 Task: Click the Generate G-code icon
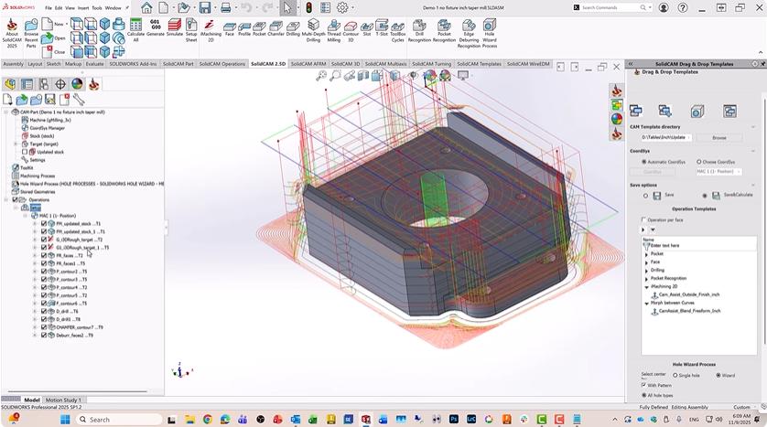[155, 28]
